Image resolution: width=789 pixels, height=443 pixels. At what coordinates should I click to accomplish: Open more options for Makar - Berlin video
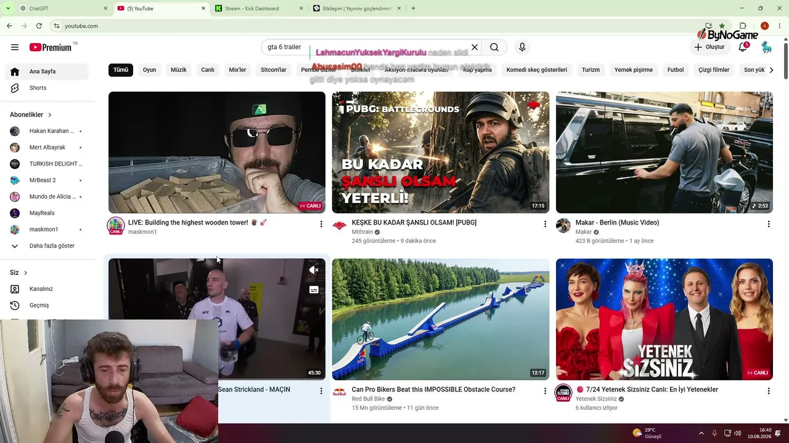[769, 224]
